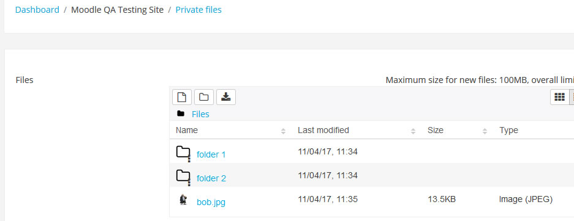Click the Add file icon
The image size is (574, 221).
182,97
